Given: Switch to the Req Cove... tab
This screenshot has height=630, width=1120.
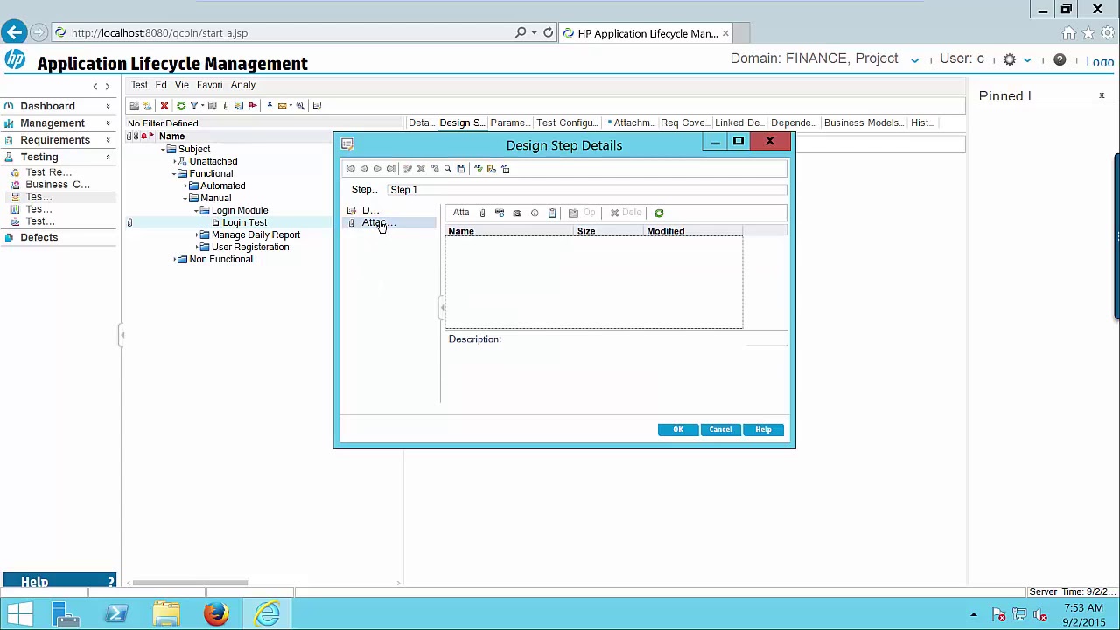Looking at the screenshot, I should point(683,123).
